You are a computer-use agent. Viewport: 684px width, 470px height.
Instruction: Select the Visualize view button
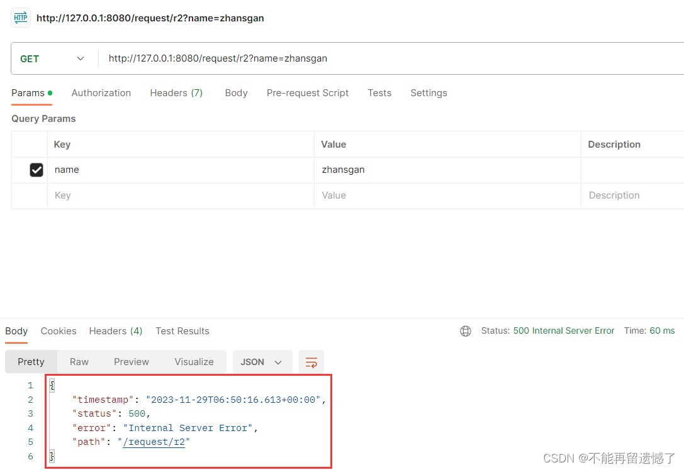click(x=194, y=362)
